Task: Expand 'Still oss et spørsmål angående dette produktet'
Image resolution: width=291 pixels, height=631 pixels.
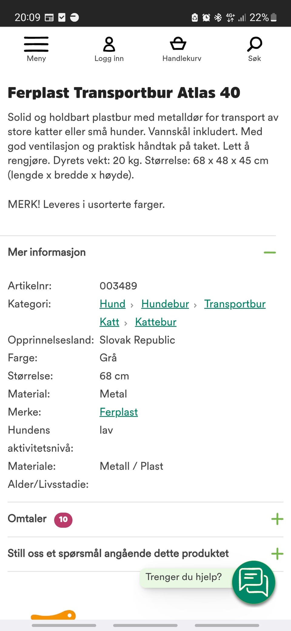Action: [x=277, y=553]
